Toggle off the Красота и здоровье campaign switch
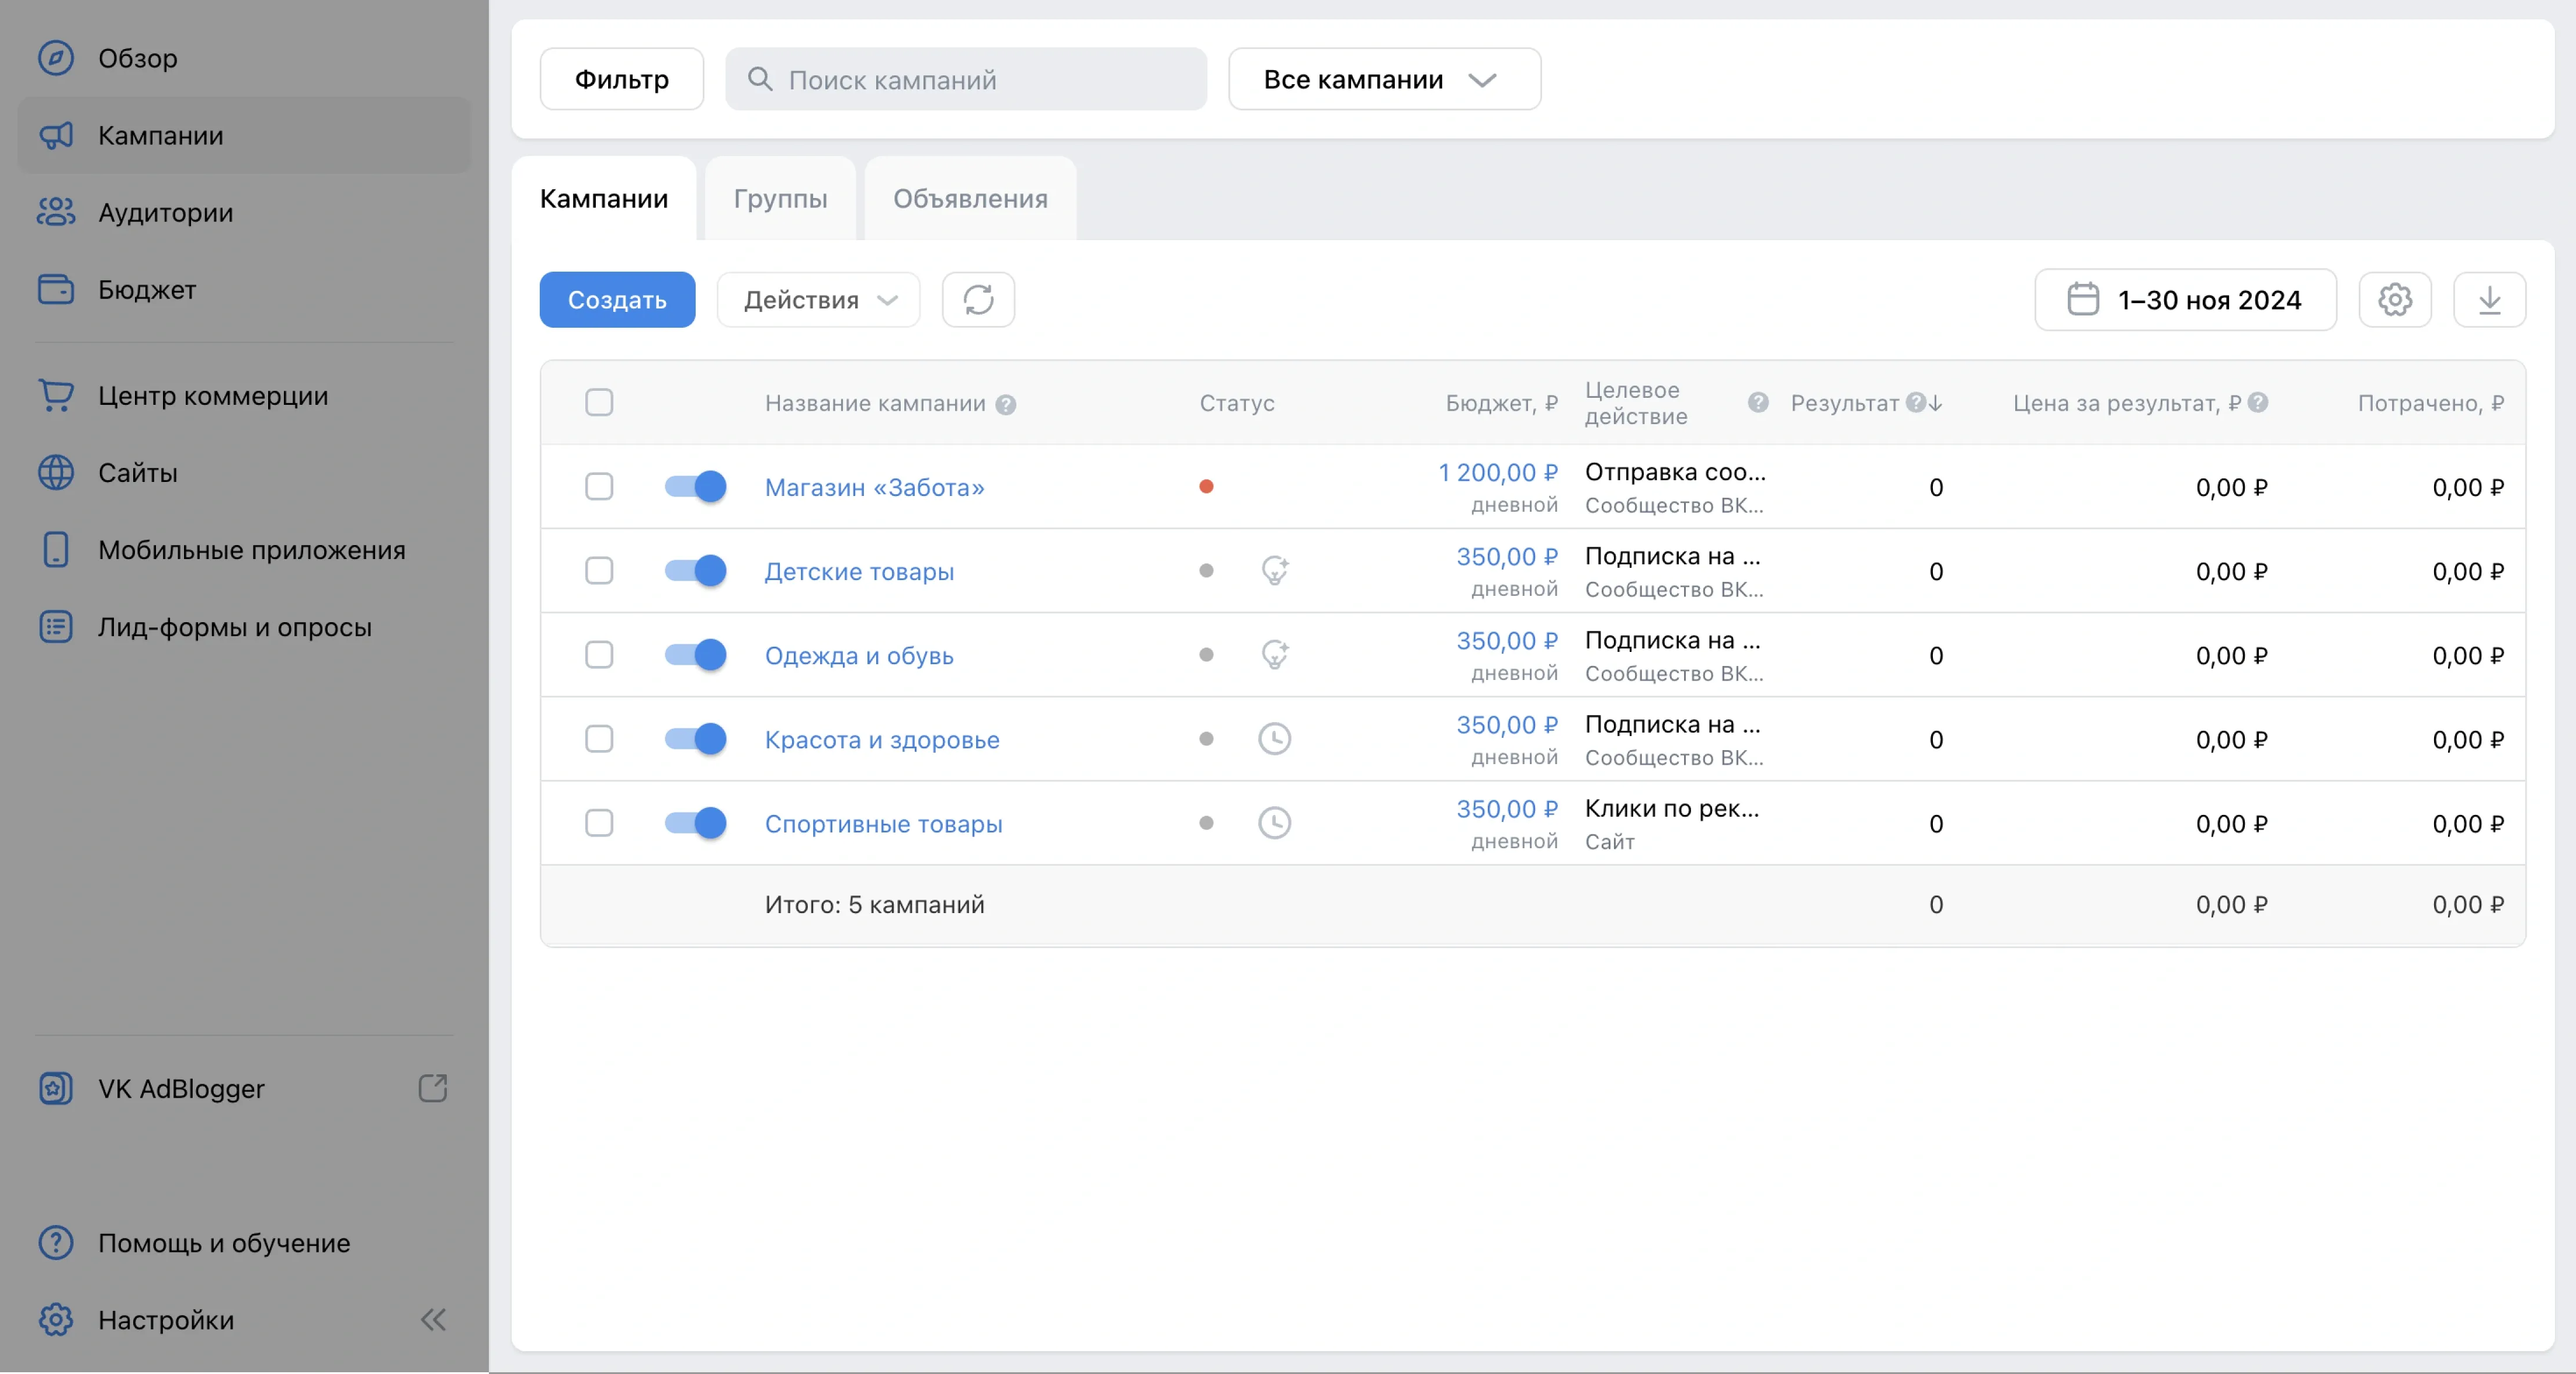Screen dimensions: 2576x1374 click(695, 738)
